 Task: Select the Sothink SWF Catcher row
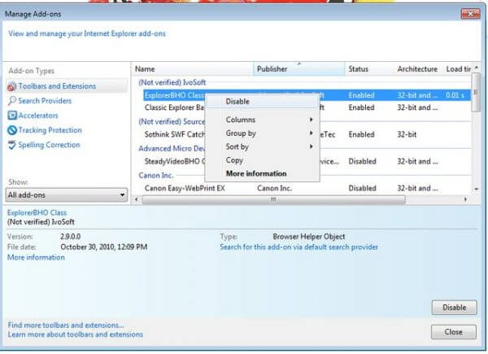tap(307, 134)
